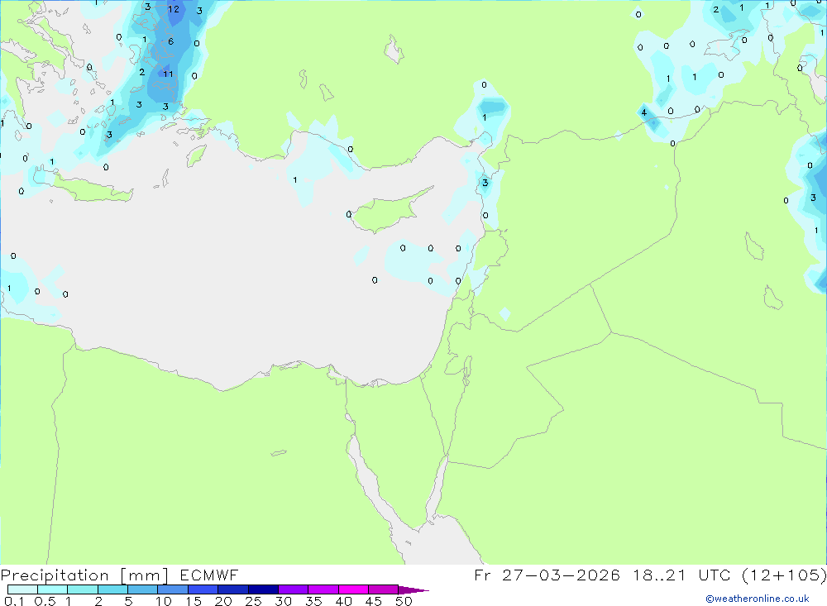Click the legend label '45'
The height and width of the screenshot is (606, 827).
coord(374,601)
